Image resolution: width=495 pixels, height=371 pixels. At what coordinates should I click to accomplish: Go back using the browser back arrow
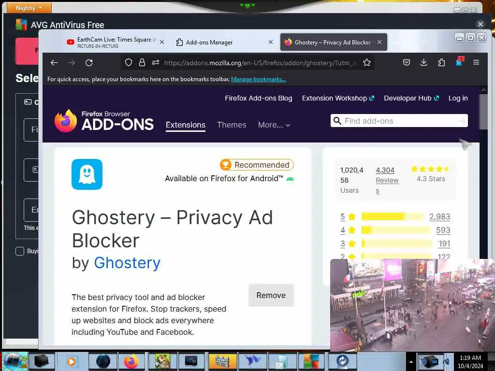point(54,63)
